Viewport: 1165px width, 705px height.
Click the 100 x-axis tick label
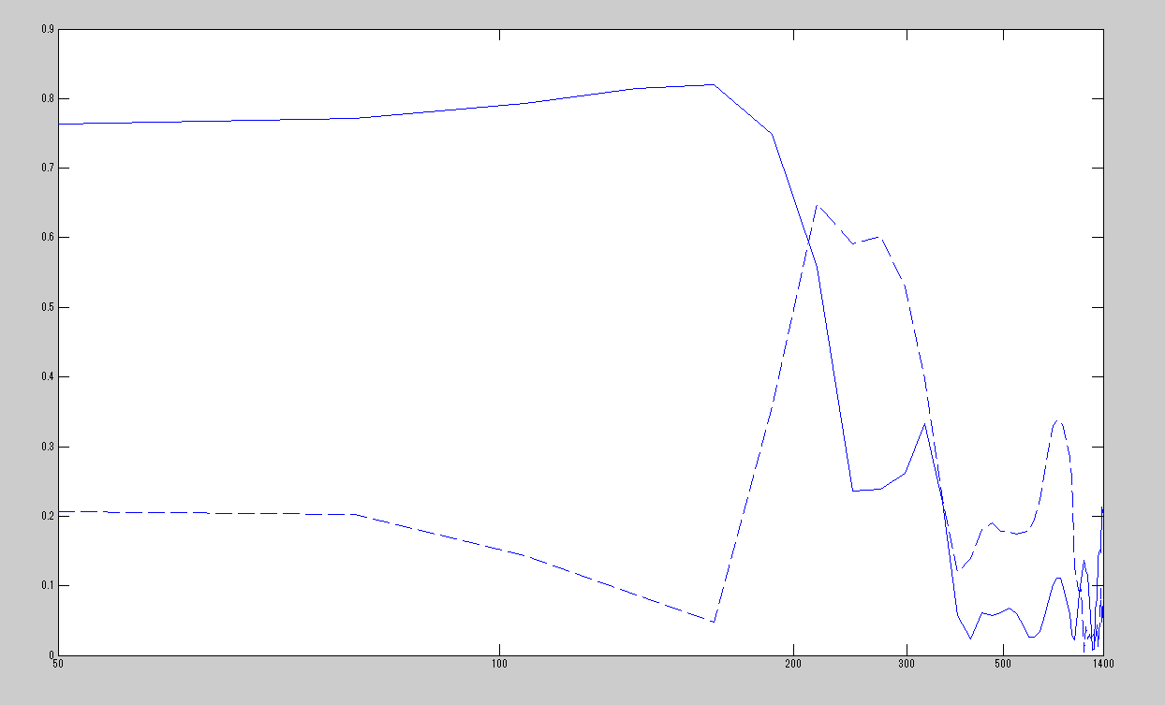499,664
